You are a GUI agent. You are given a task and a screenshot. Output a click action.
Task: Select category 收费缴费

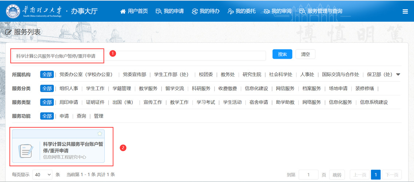[x=227, y=88]
